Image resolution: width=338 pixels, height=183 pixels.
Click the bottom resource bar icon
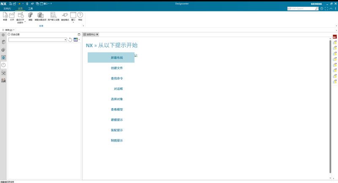point(3,80)
